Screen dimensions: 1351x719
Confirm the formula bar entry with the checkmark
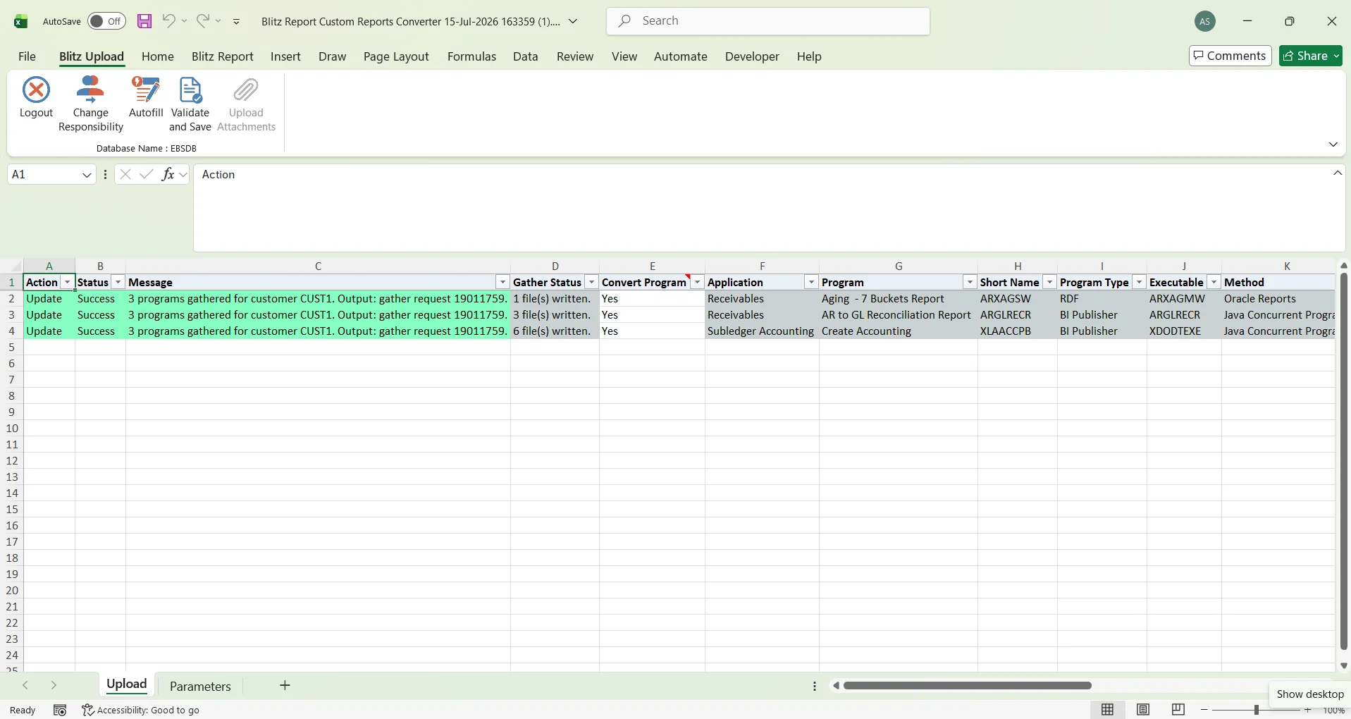tap(146, 174)
